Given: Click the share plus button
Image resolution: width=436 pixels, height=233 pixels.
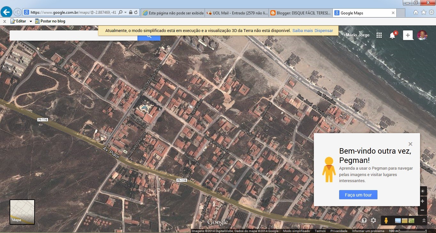Looking at the screenshot, I should (408, 35).
